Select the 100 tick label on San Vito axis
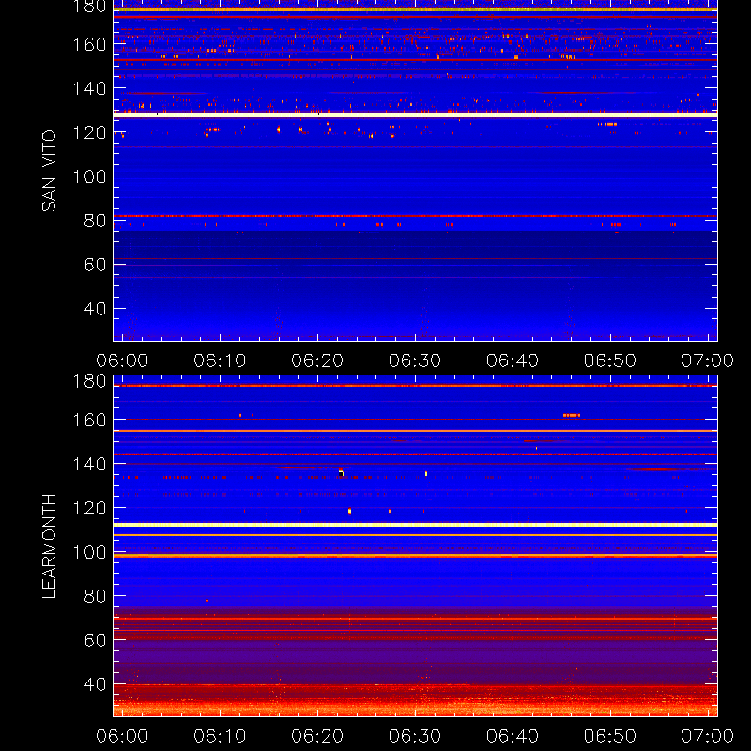 89,176
